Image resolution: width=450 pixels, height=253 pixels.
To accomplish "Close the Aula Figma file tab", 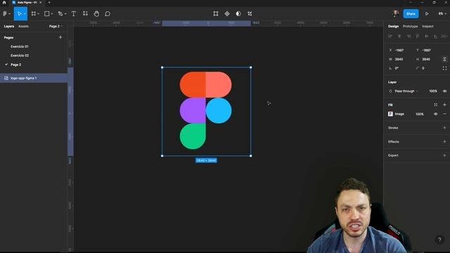I will click(41, 3).
